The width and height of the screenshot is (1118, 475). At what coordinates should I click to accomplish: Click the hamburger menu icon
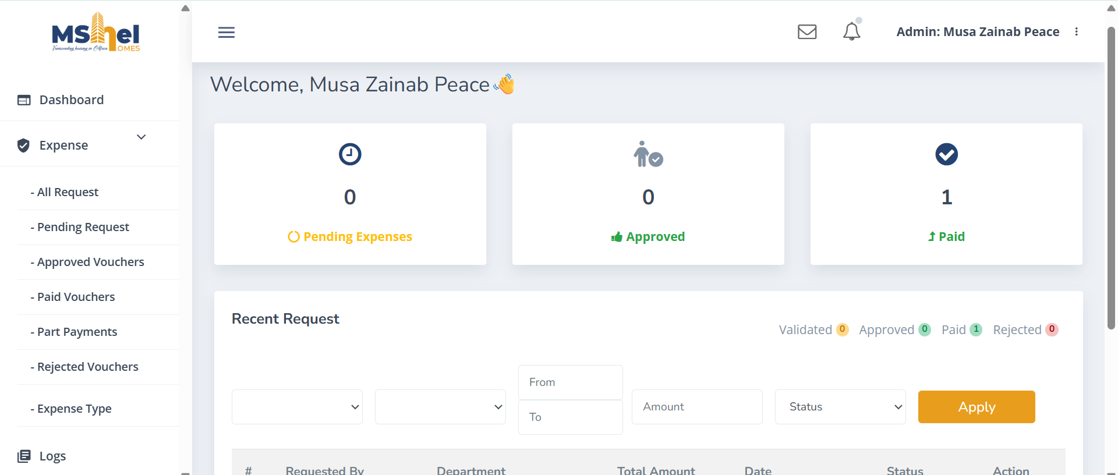click(226, 33)
